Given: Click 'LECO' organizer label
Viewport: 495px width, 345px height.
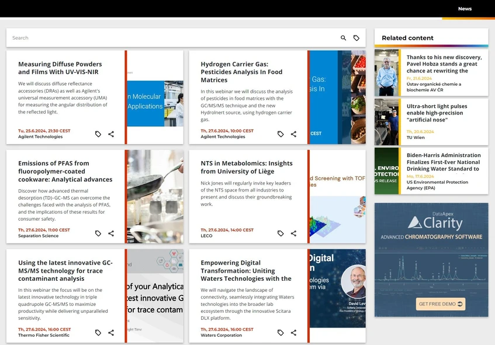Looking at the screenshot, I should pyautogui.click(x=206, y=236).
